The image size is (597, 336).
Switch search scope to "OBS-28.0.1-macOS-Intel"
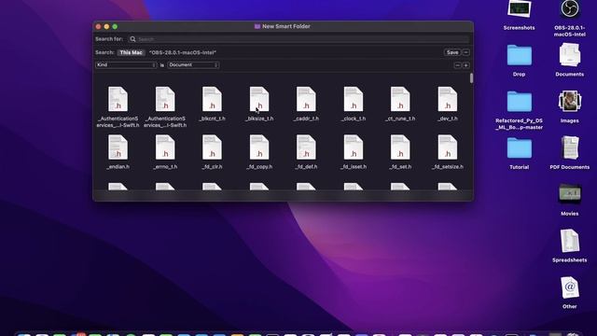pos(183,52)
